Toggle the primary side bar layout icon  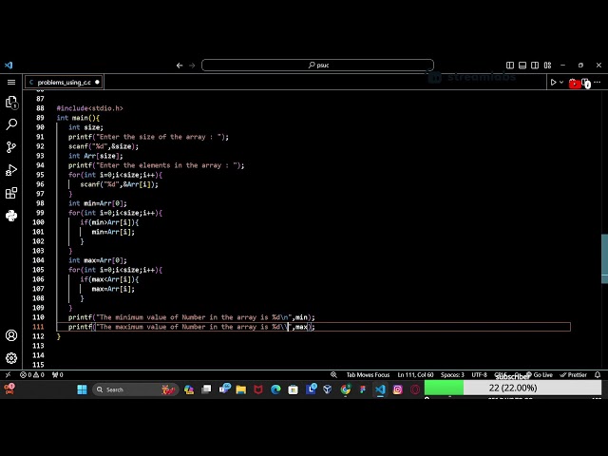pyautogui.click(x=510, y=66)
